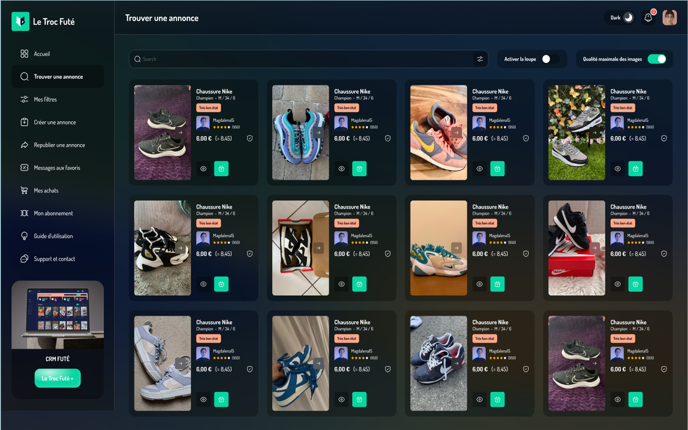Open the notifications bell

pyautogui.click(x=648, y=18)
